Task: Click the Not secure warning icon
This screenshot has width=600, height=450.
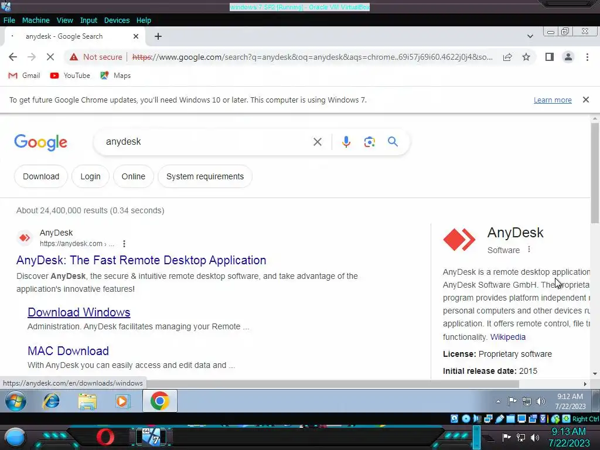Action: click(x=73, y=57)
